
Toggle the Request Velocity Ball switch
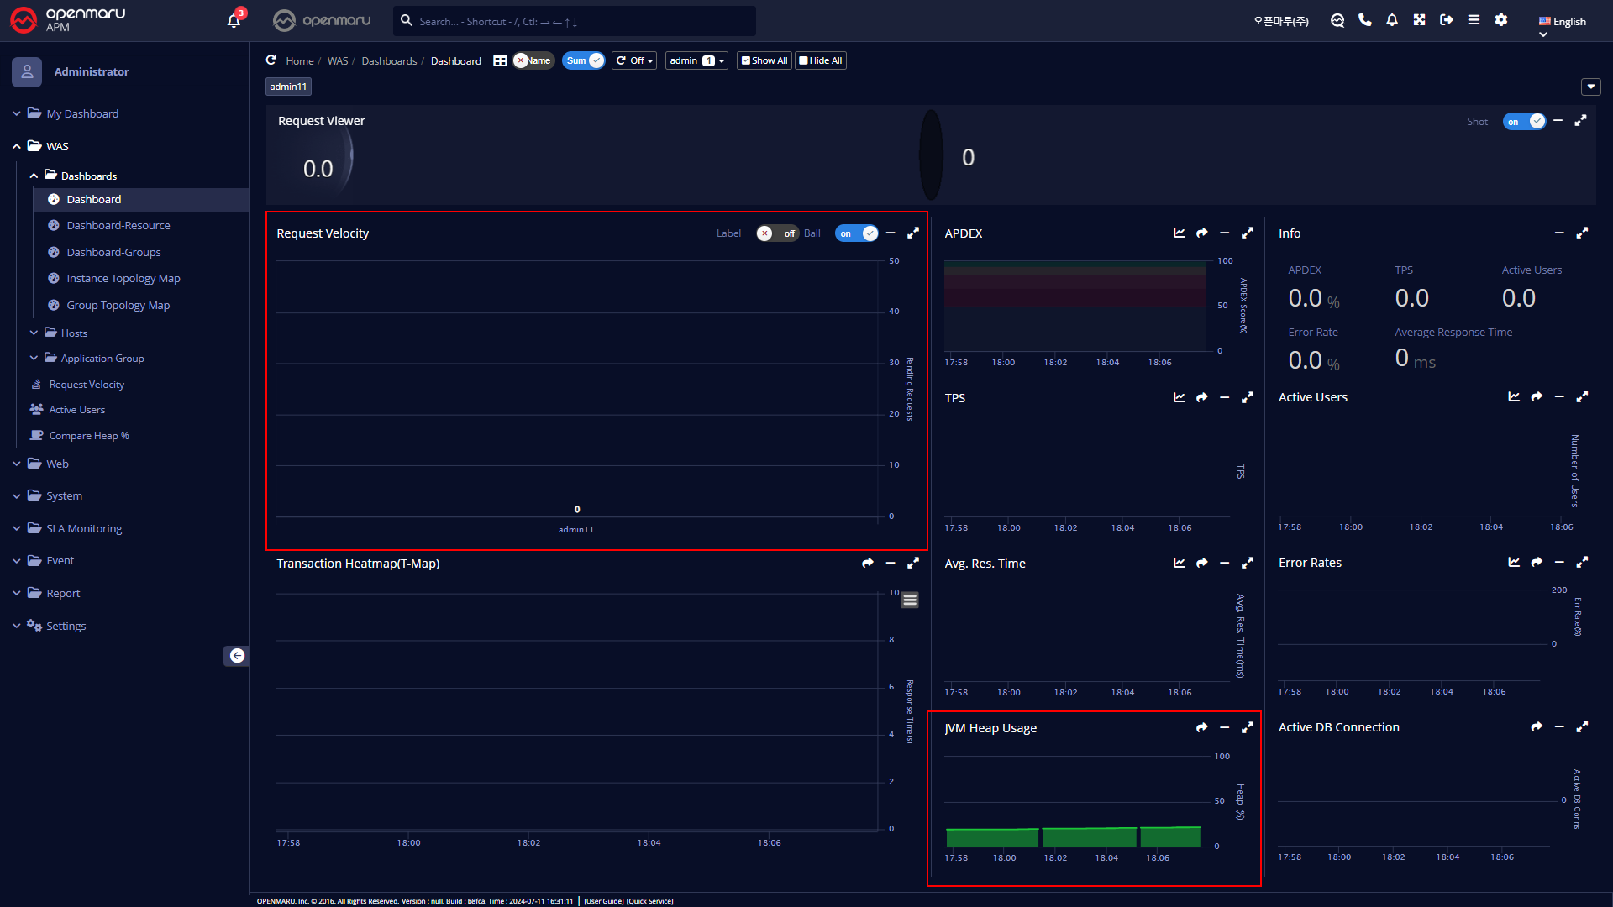point(857,233)
